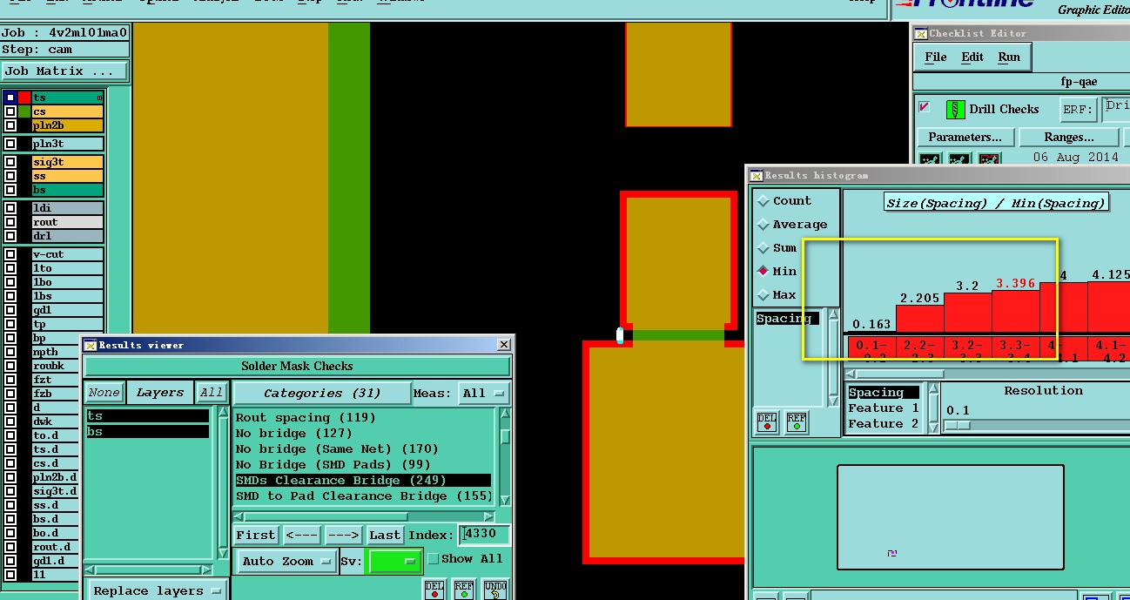The width and height of the screenshot is (1130, 600).
Task: Go to next result with forward arrow button
Action: click(x=343, y=536)
